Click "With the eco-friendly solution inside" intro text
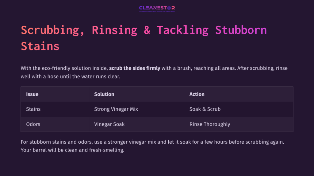Image resolution: width=314 pixels, height=176 pixels. (64, 68)
